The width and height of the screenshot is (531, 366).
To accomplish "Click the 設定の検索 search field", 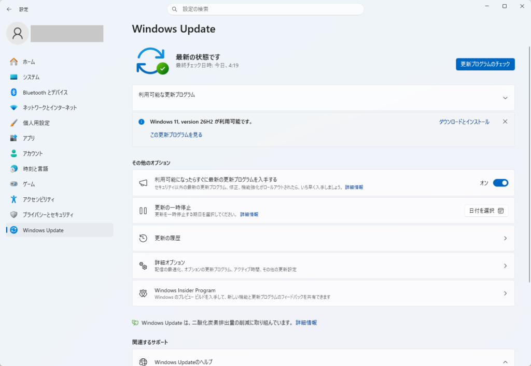I will click(x=265, y=9).
